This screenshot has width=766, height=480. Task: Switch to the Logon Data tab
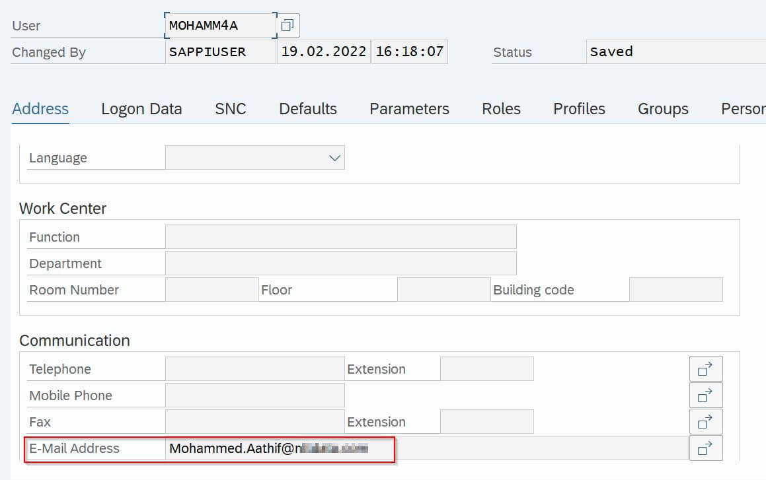(141, 109)
